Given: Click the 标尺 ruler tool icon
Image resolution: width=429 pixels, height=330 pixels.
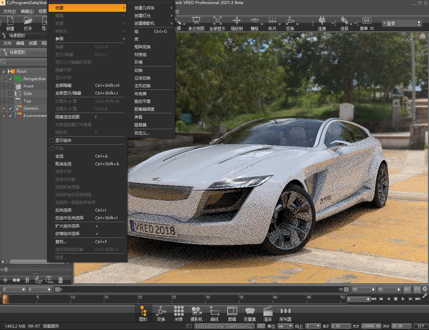Looking at the screenshot, I should (272, 21).
